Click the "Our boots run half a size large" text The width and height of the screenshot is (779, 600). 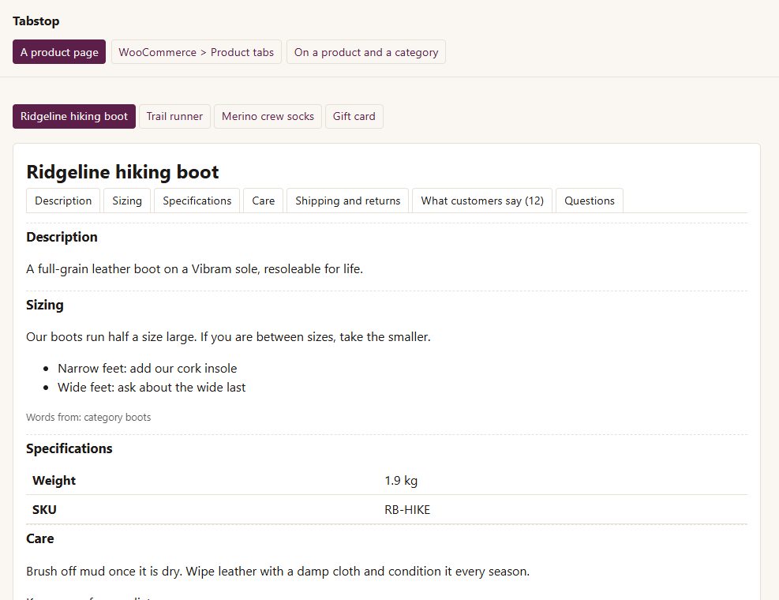point(229,337)
